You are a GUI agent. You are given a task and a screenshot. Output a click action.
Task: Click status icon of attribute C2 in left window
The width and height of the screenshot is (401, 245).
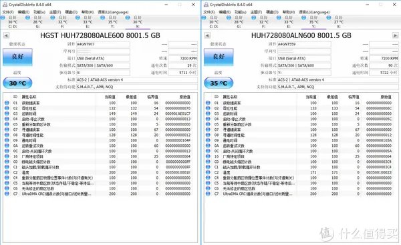click(x=7, y=172)
